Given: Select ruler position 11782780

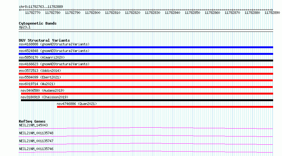Looking at the screenshot, I should click(x=53, y=13).
